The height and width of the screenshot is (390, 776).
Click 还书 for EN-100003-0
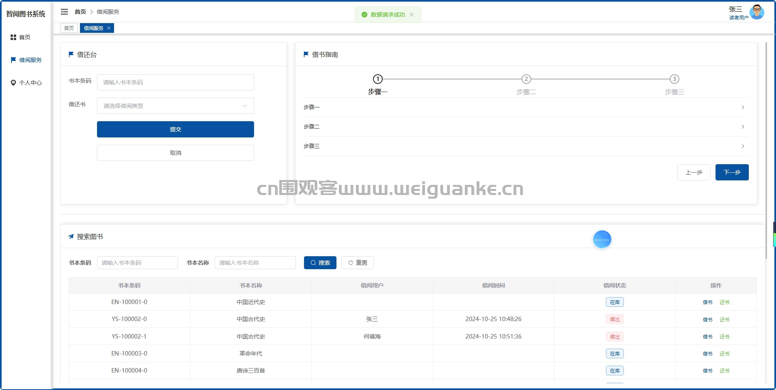(x=724, y=354)
